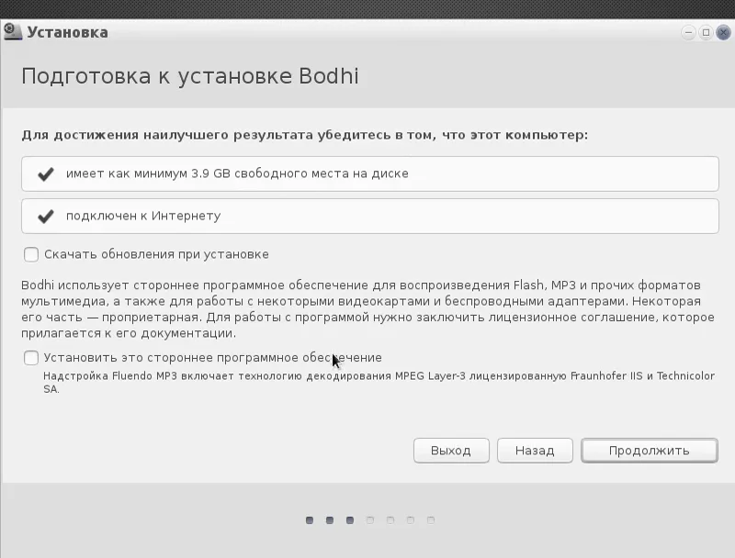Close the Установка window with the X button
The image size is (735, 558).
click(723, 33)
